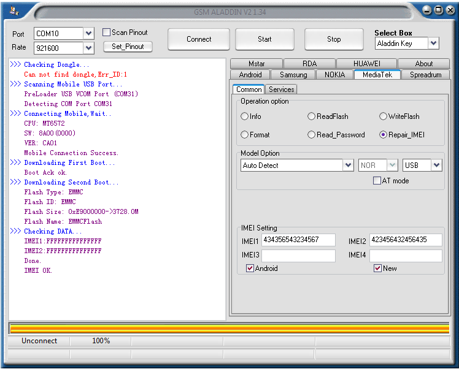The width and height of the screenshot is (459, 369).
Task: Select the WriteFlash operation option
Action: coord(383,116)
